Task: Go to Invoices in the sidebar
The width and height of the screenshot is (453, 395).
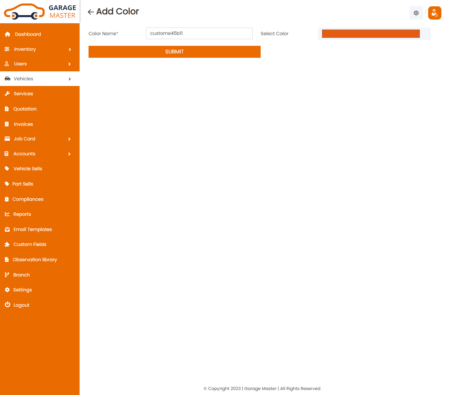Action: [x=23, y=124]
